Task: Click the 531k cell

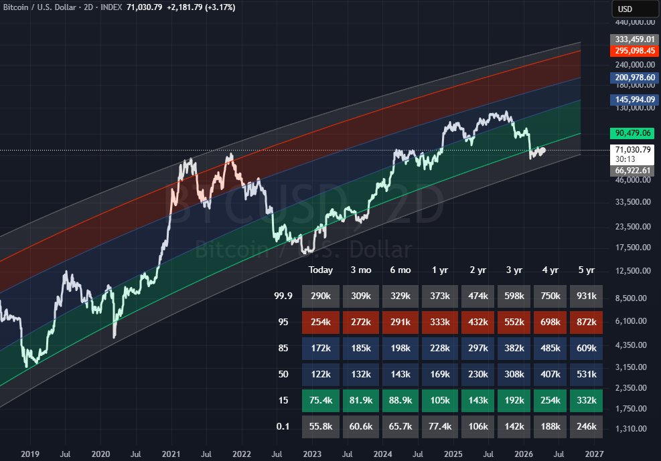Action: [x=587, y=374]
